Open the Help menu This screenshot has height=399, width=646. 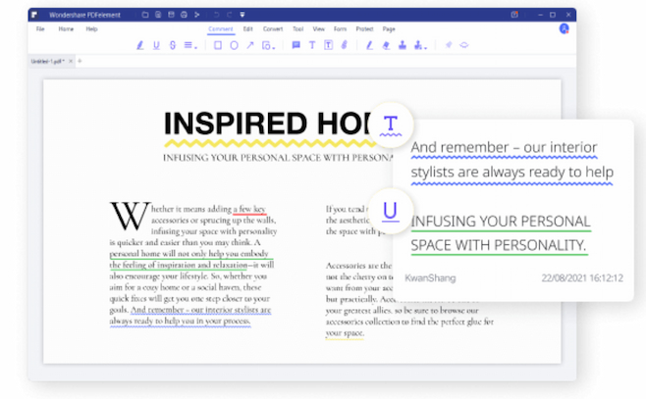[91, 29]
